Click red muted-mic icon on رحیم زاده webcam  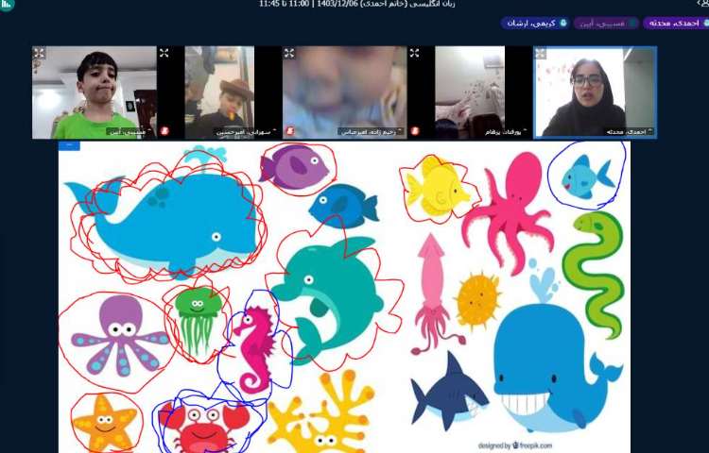click(289, 131)
